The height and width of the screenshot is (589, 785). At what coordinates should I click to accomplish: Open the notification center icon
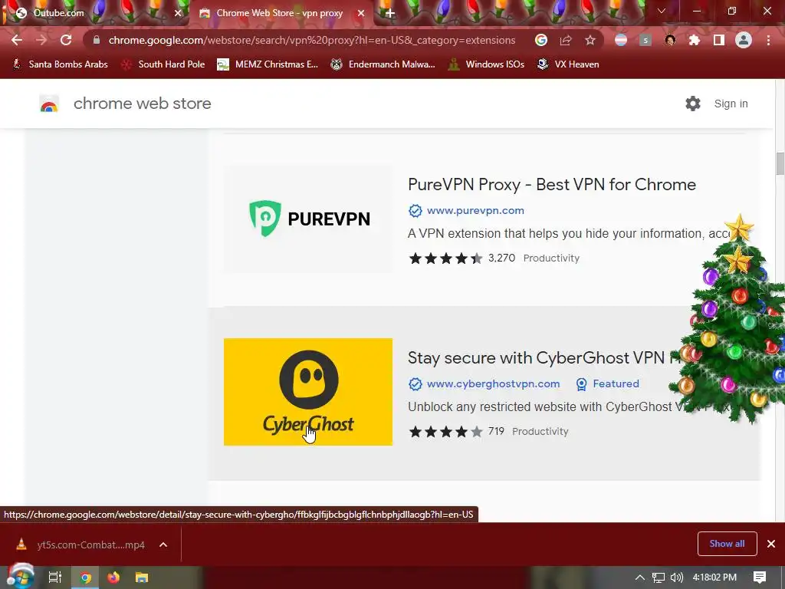point(760,577)
